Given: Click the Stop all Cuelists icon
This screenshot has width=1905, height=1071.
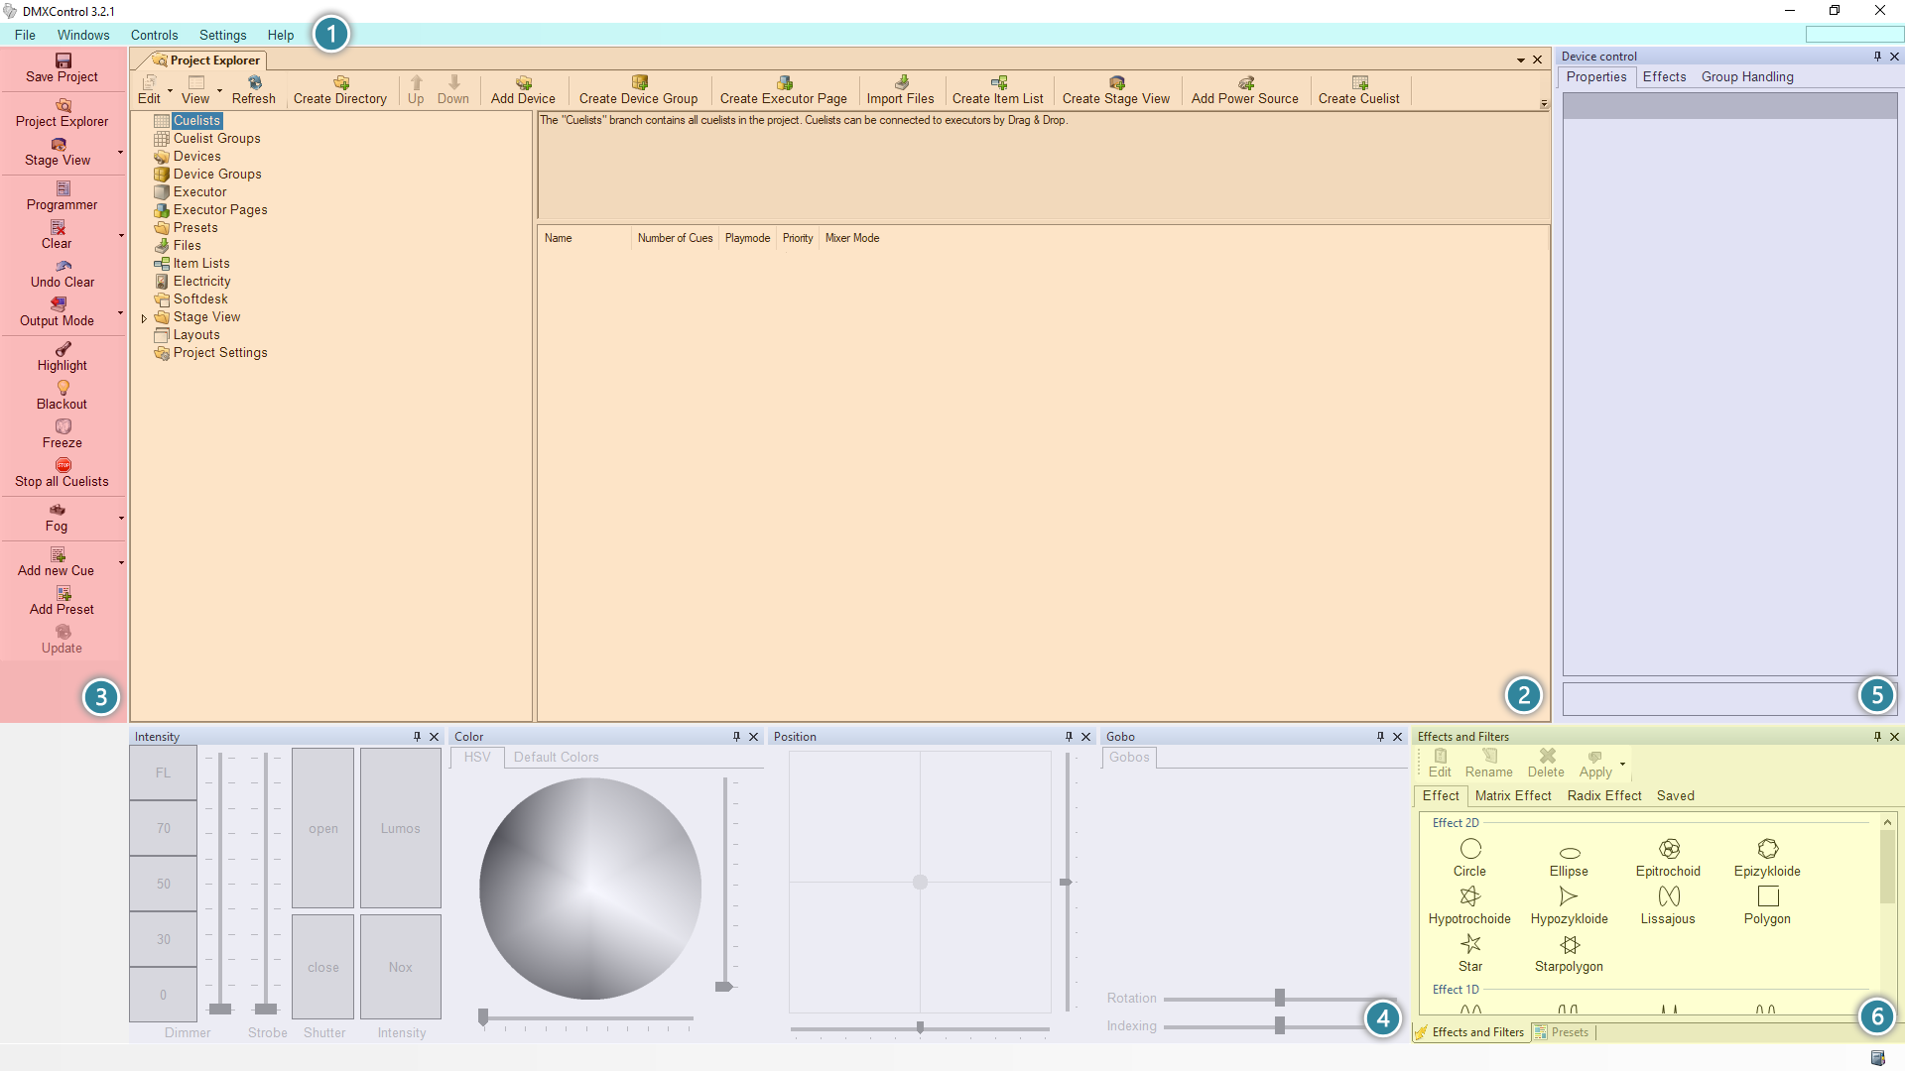Looking at the screenshot, I should tap(63, 465).
